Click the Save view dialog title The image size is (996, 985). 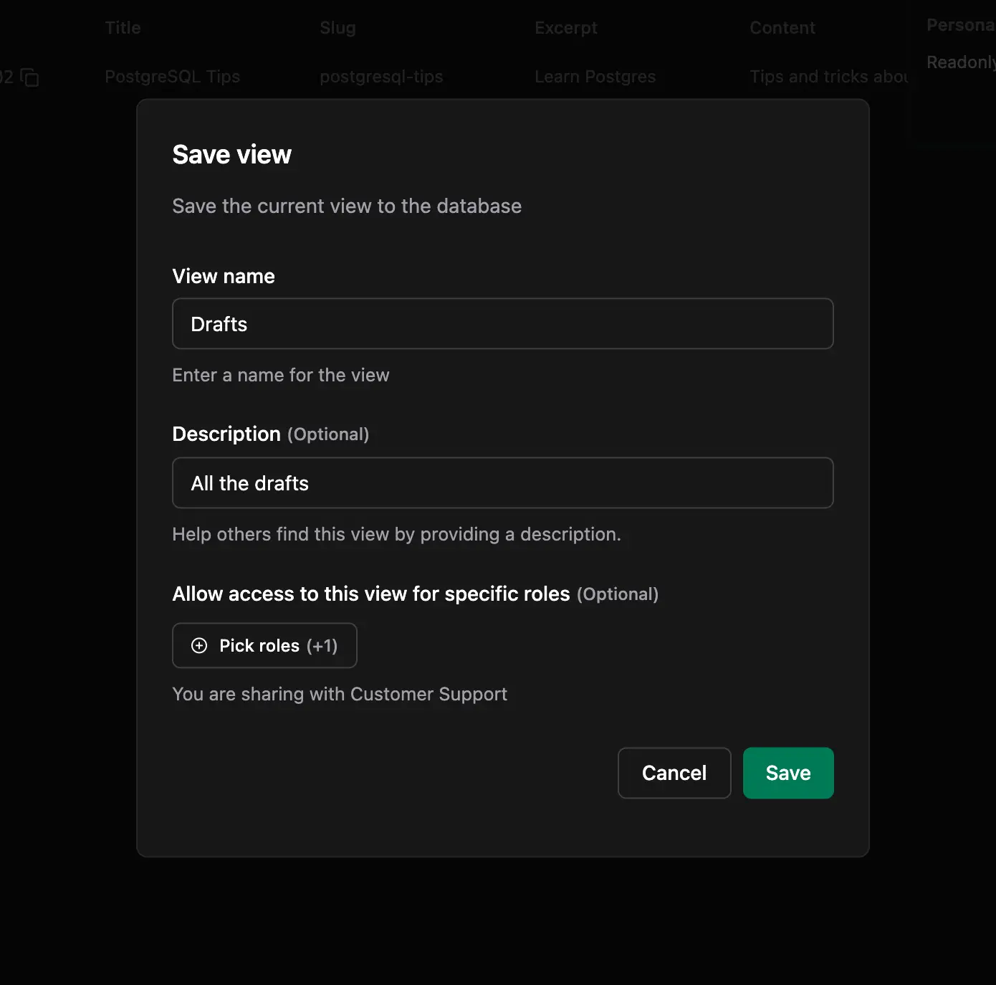pos(231,153)
